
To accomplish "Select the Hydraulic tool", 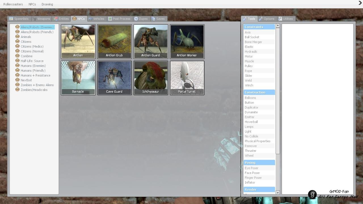I will (259, 52).
